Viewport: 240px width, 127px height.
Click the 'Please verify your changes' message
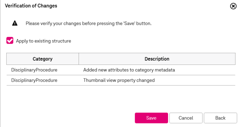(88, 23)
